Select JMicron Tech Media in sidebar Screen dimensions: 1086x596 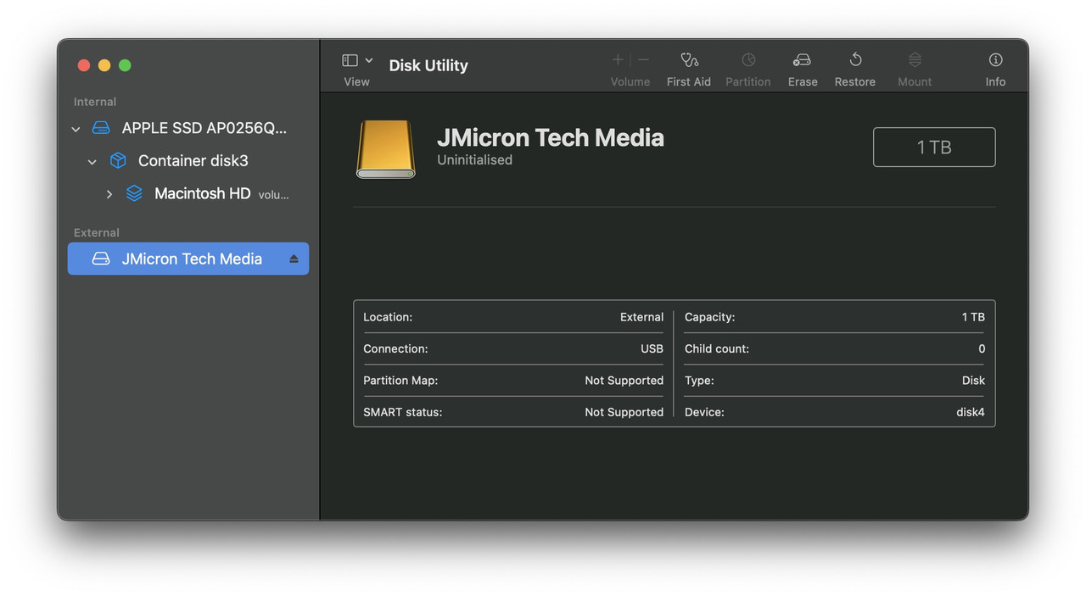click(188, 259)
